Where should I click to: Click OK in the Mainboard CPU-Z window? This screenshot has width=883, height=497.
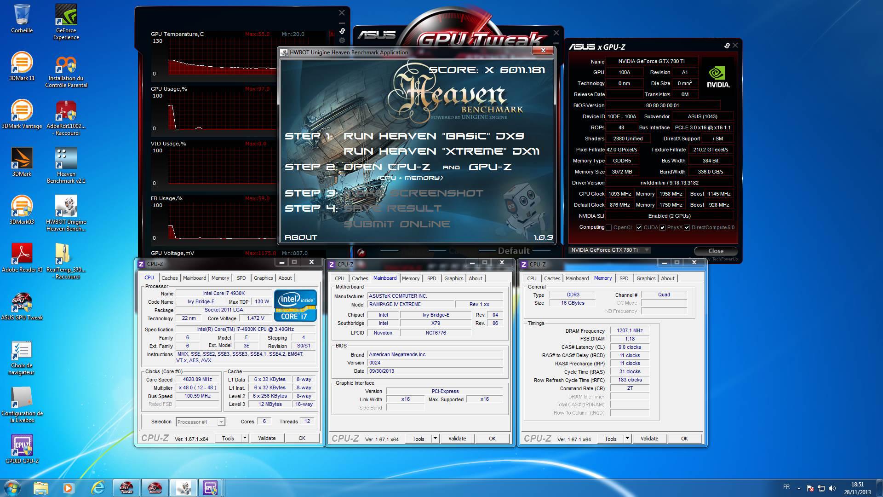(492, 439)
